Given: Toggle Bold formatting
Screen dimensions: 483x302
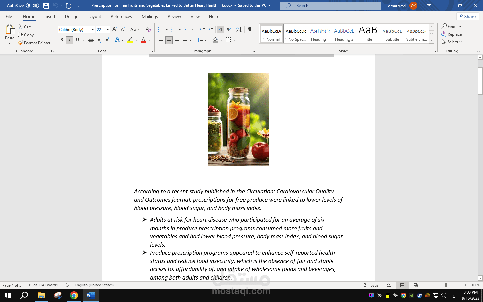Looking at the screenshot, I should click(x=62, y=40).
